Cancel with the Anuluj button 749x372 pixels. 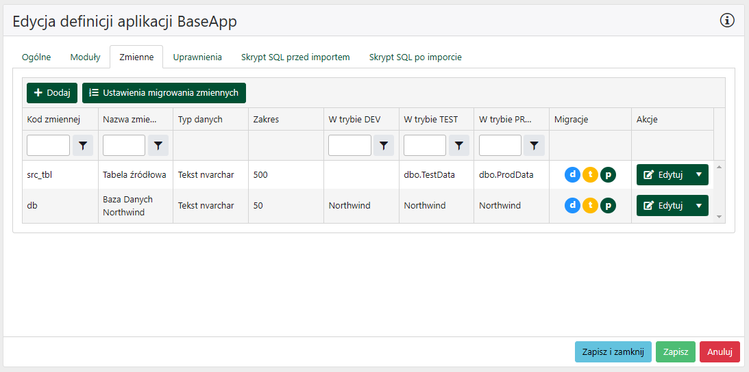(x=720, y=352)
